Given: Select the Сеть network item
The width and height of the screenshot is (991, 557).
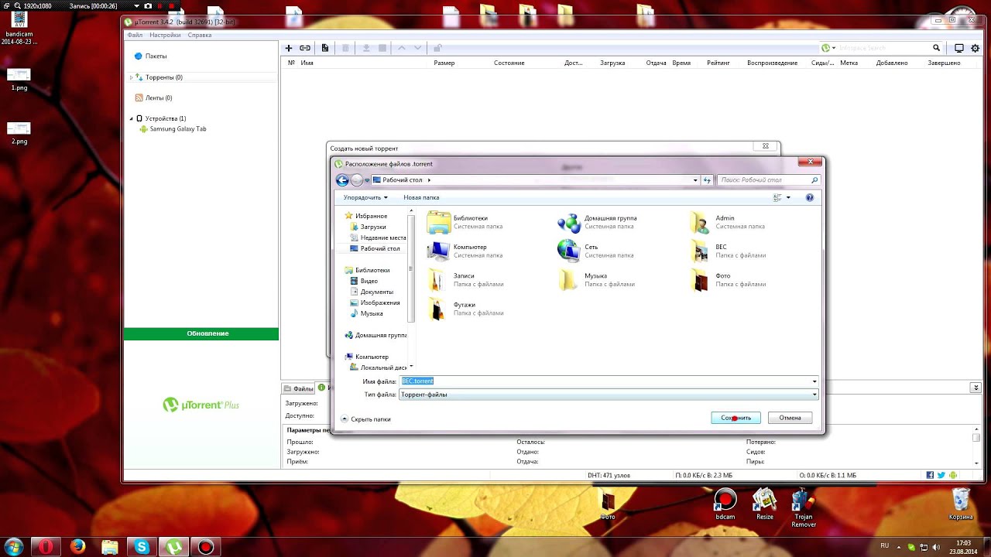Looking at the screenshot, I should point(596,251).
